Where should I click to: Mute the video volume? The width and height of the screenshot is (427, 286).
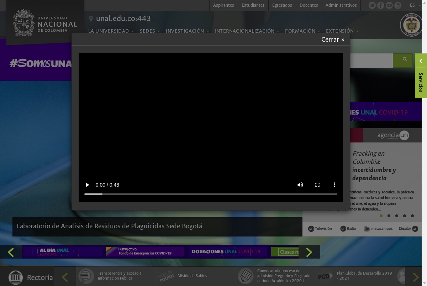[x=300, y=185]
